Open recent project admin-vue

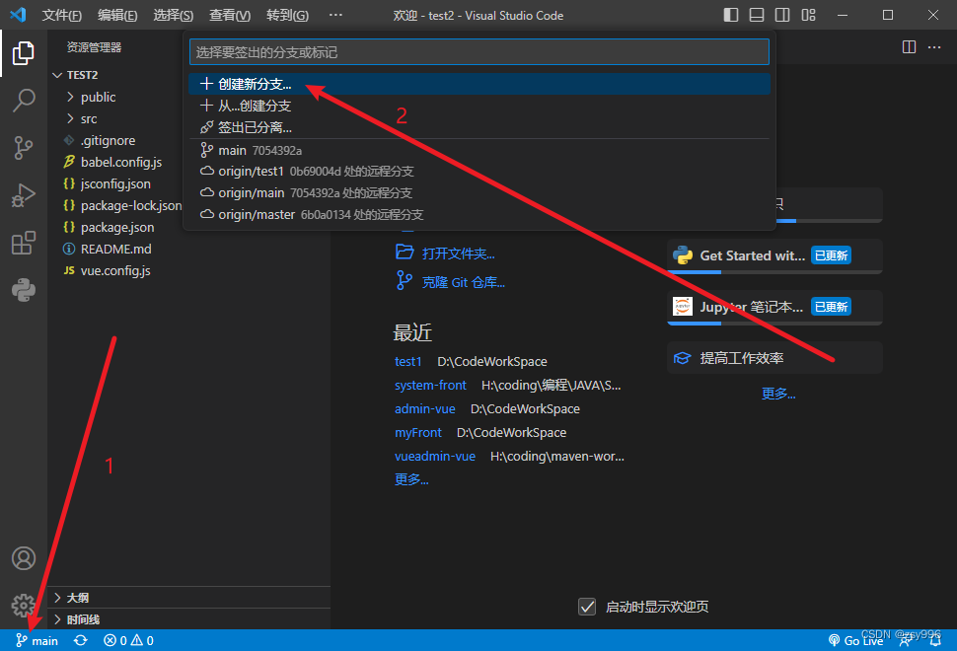[425, 409]
